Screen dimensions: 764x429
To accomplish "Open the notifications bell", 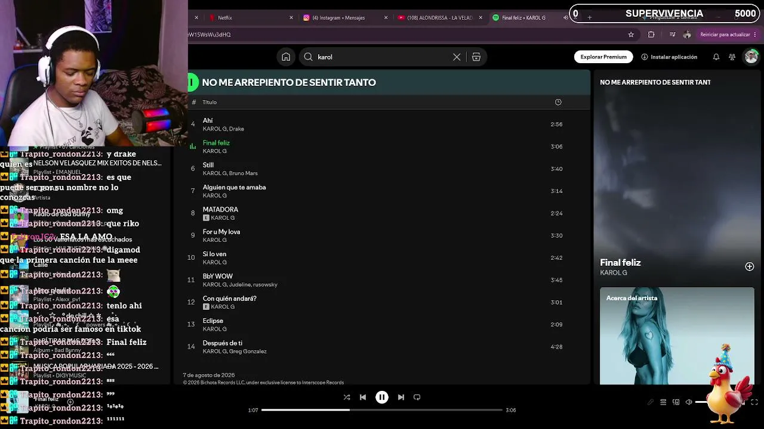I will (716, 57).
